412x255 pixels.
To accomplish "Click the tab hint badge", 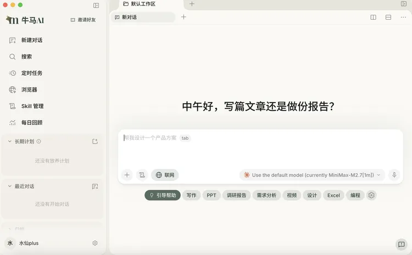I will click(185, 138).
